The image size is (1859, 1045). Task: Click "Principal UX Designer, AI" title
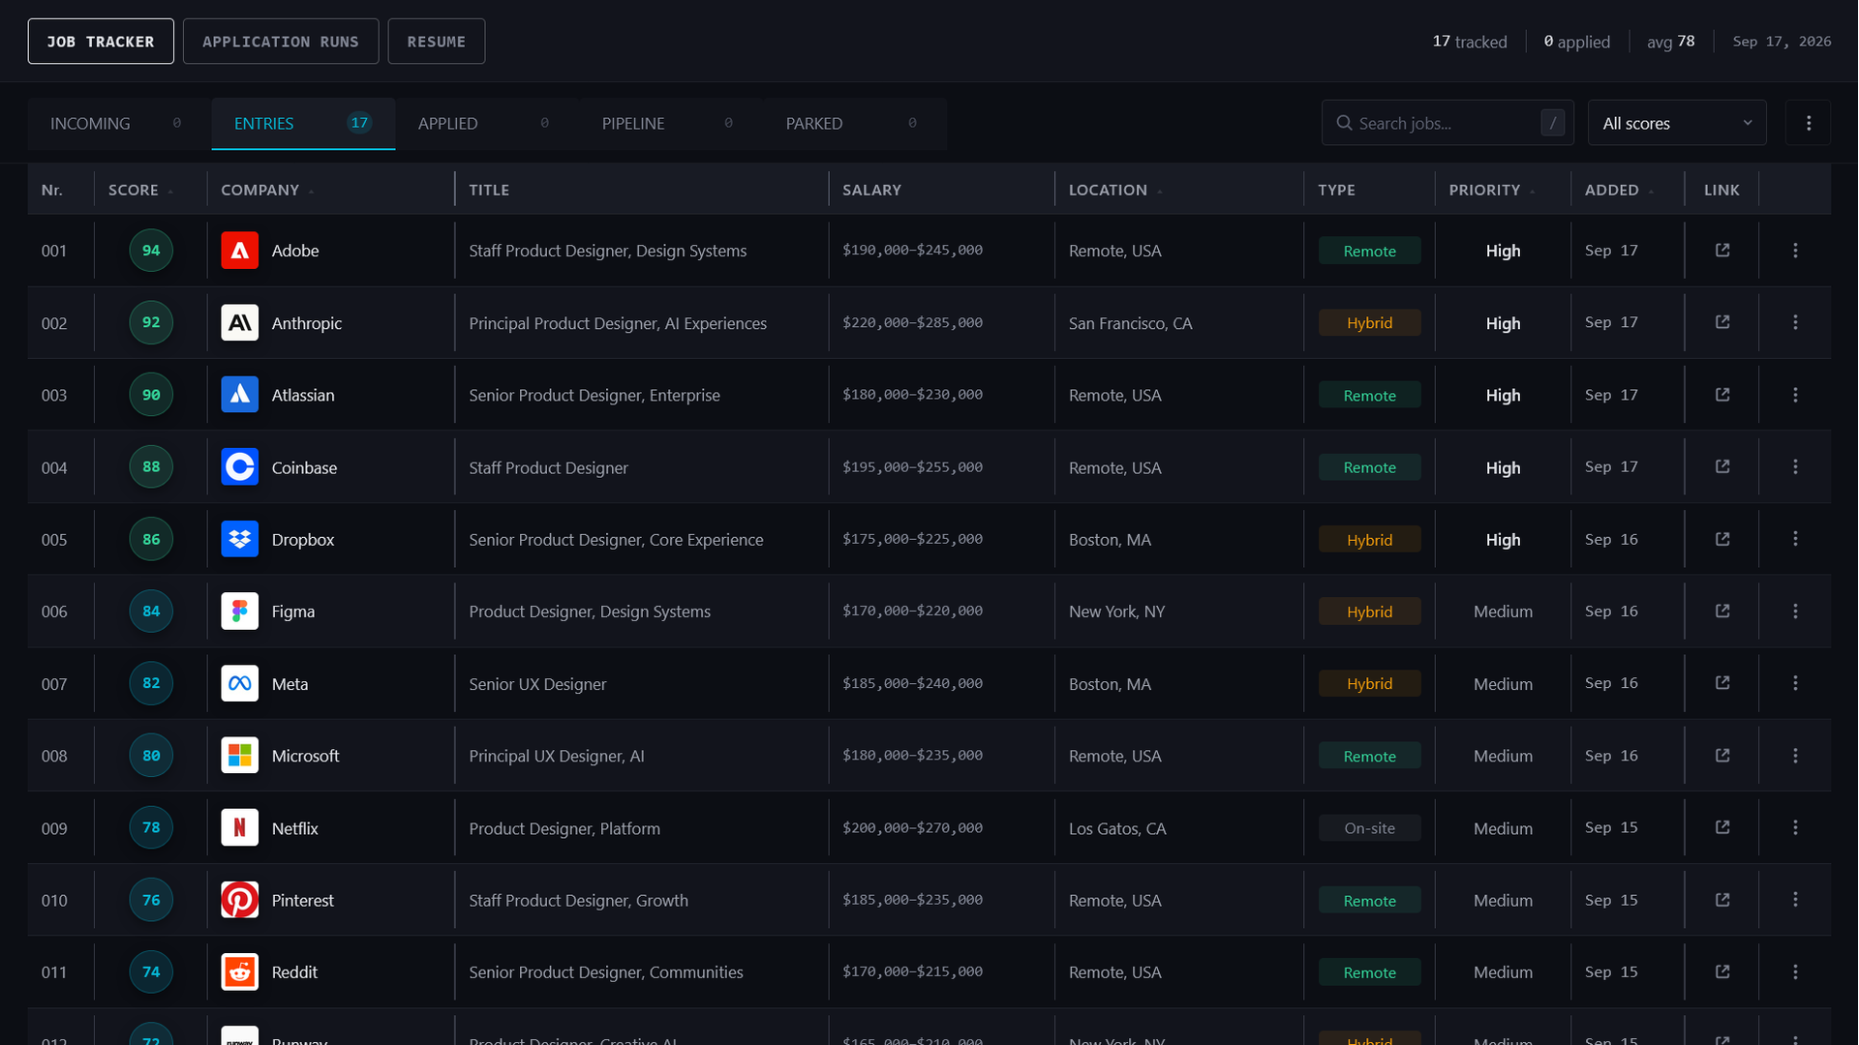pos(557,756)
